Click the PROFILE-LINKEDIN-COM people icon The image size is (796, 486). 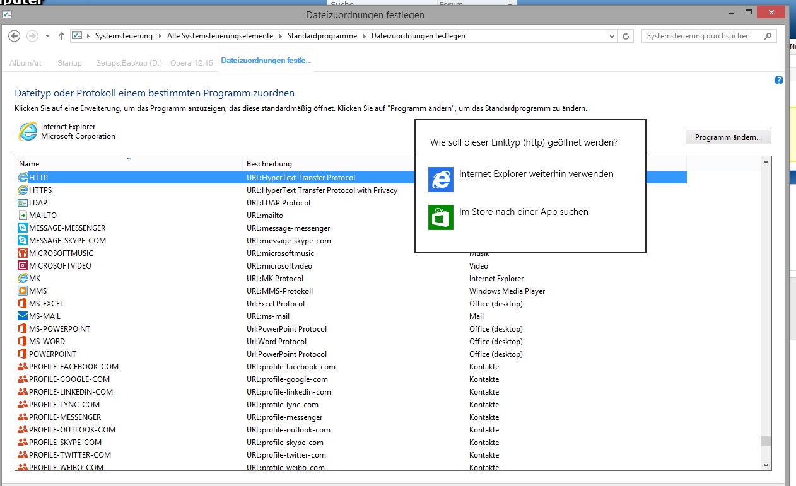[x=23, y=392]
